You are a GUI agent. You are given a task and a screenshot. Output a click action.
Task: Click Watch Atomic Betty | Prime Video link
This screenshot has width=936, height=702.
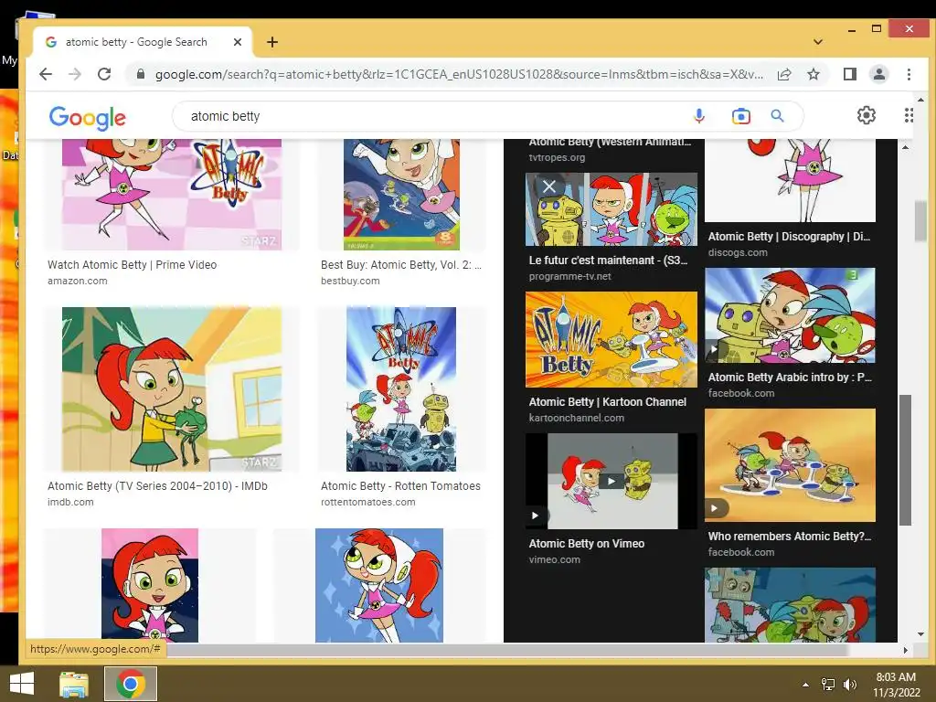132,264
